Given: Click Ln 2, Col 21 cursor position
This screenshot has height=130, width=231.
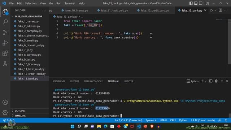Looking at the screenshot, I should (128, 120).
